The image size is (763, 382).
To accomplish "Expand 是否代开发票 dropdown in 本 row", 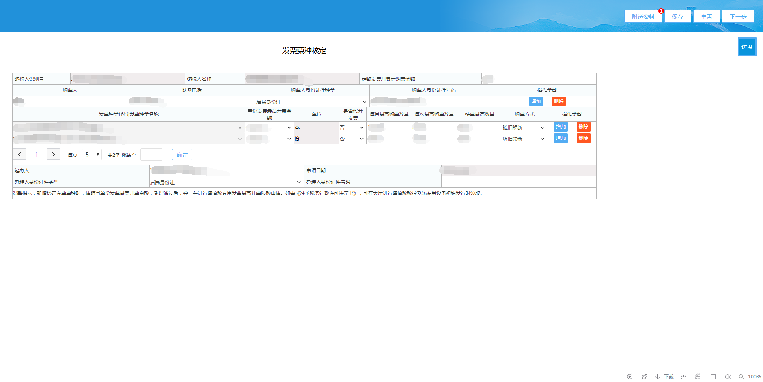I will point(352,127).
